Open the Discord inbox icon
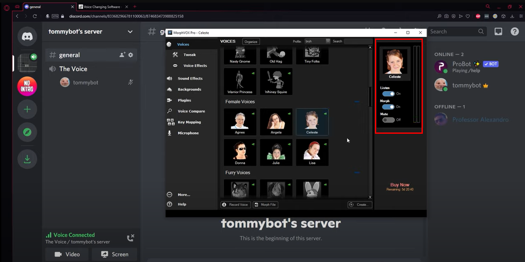 pos(498,31)
